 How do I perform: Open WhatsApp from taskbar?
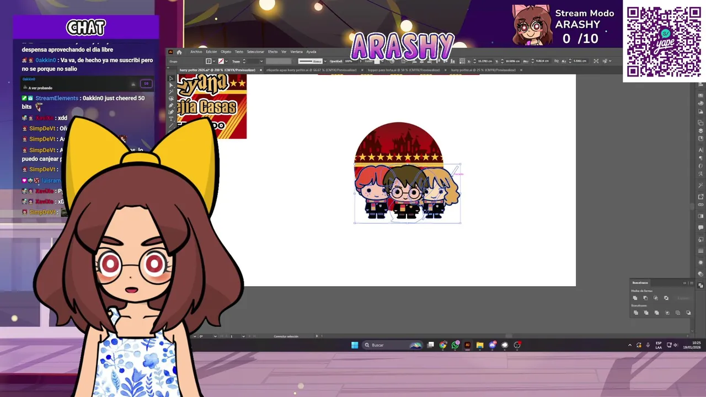click(455, 345)
